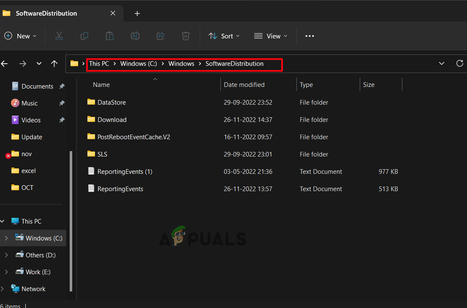The height and width of the screenshot is (308, 467).
Task: Expand the Windows (C:) tree node
Action: [6, 238]
